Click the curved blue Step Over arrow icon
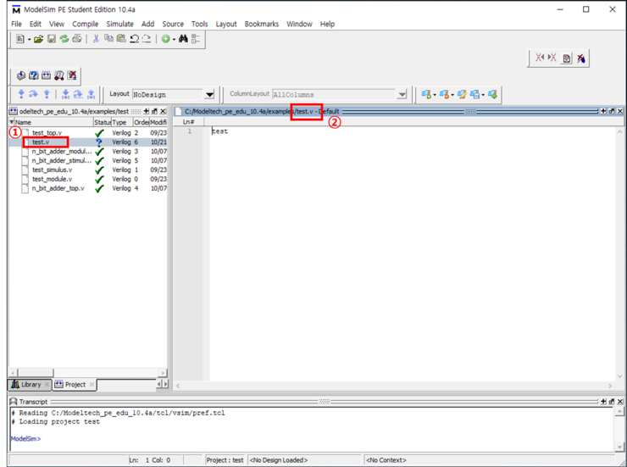 point(34,94)
